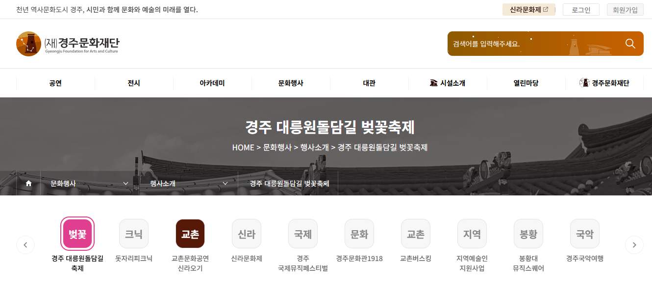Open the 경주문화재단 menu

coord(604,83)
